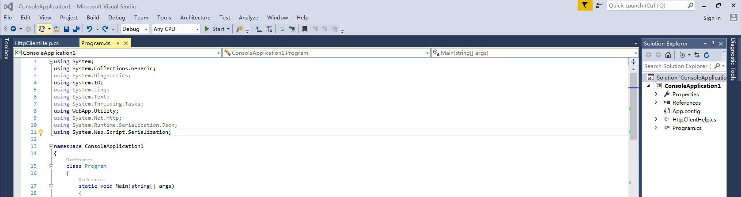Refresh the Solution Explorer view
741x197 pixels.
707,55
